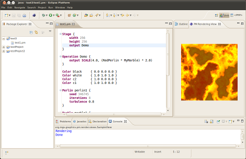Click the editor's vertical scrollbar thumb
Image resolution: width=246 pixels, height=159 pixels.
pyautogui.click(x=168, y=54)
